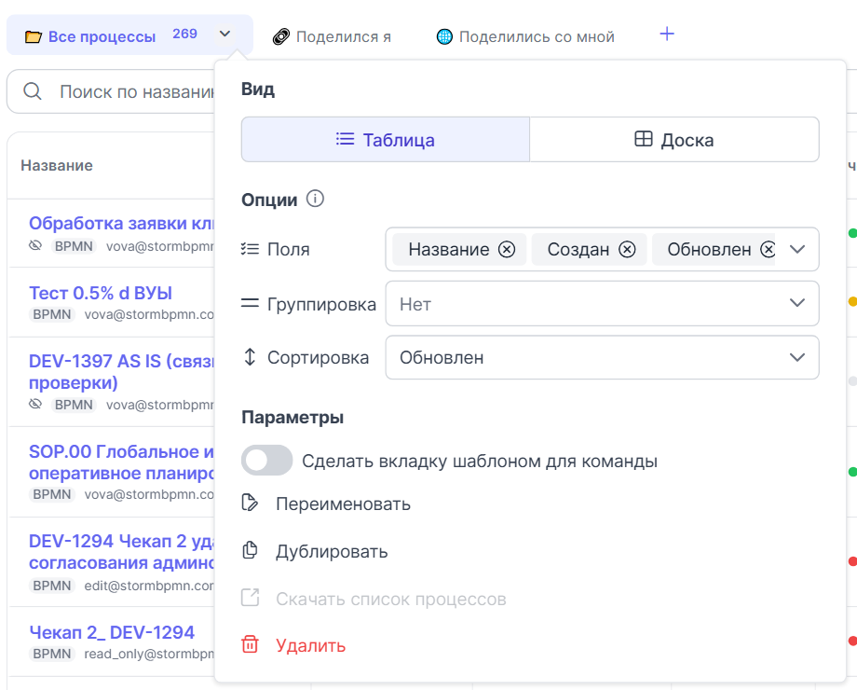Image resolution: width=857 pixels, height=690 pixels.
Task: Open process Обработка заявки
Action: point(122,223)
